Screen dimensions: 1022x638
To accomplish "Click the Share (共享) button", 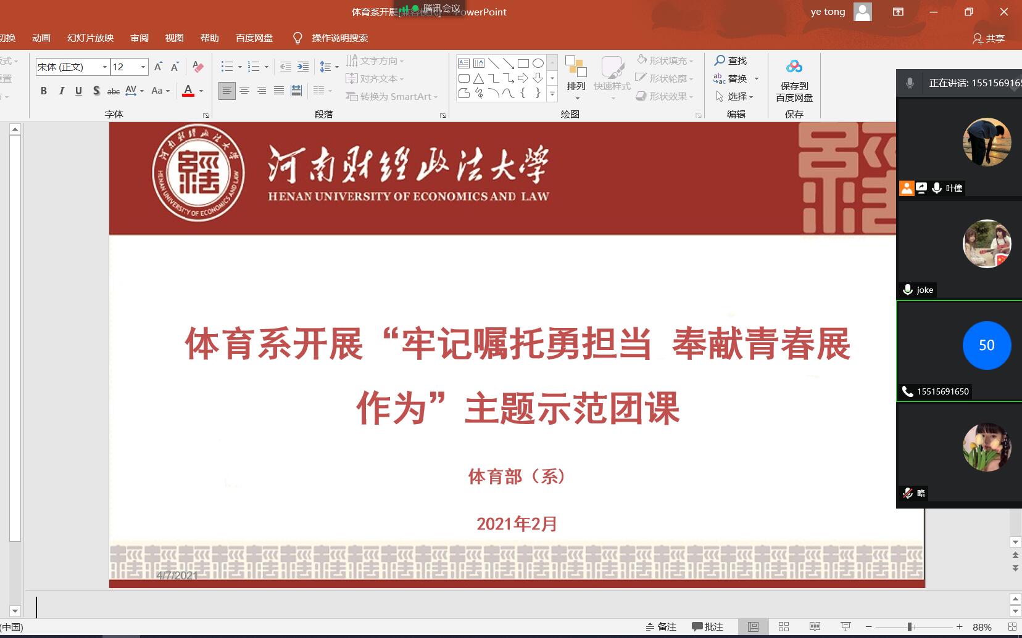I will (x=989, y=39).
